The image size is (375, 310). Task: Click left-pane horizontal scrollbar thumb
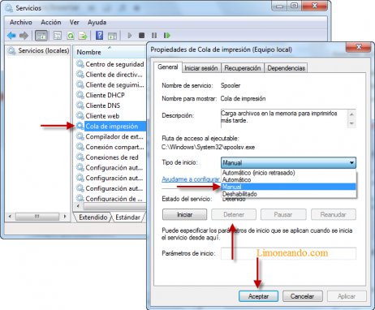click(x=37, y=217)
